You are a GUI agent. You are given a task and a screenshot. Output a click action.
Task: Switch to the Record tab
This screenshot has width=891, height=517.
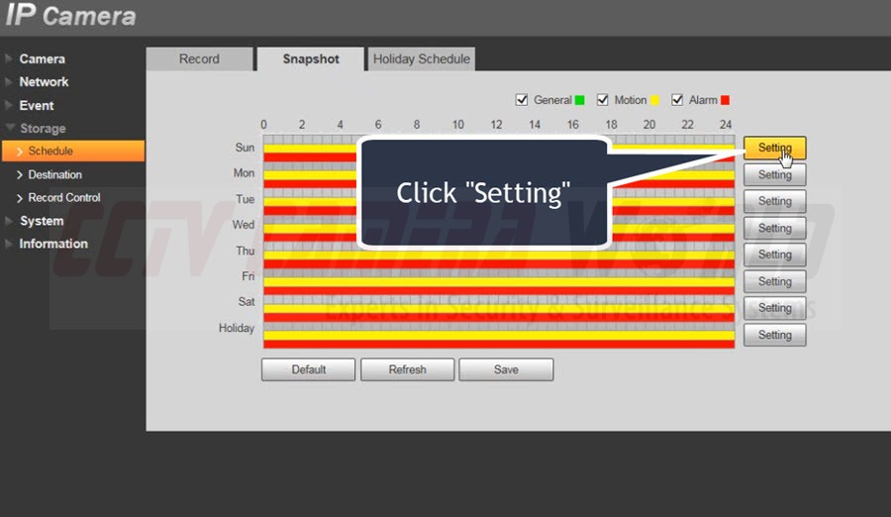199,59
